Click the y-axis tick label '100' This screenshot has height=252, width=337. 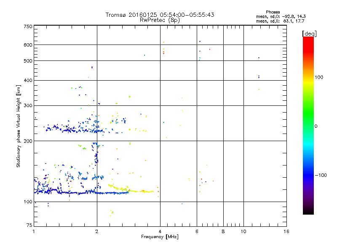pyautogui.click(x=28, y=202)
